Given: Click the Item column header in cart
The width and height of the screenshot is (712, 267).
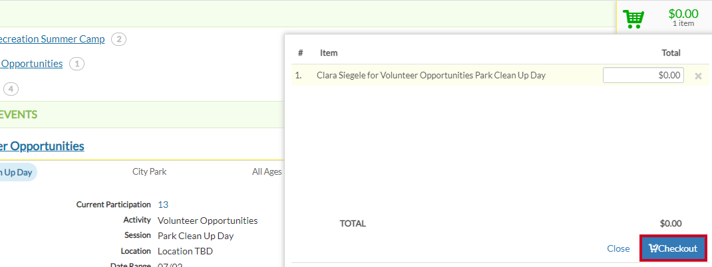Looking at the screenshot, I should [329, 53].
